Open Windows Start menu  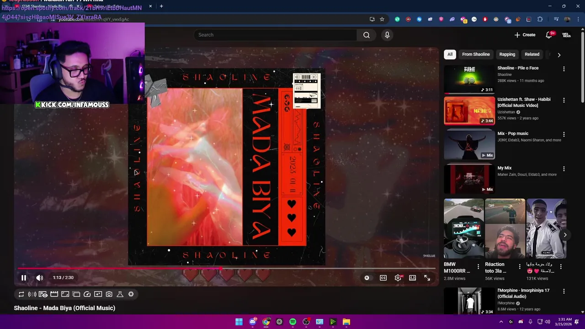(239, 322)
